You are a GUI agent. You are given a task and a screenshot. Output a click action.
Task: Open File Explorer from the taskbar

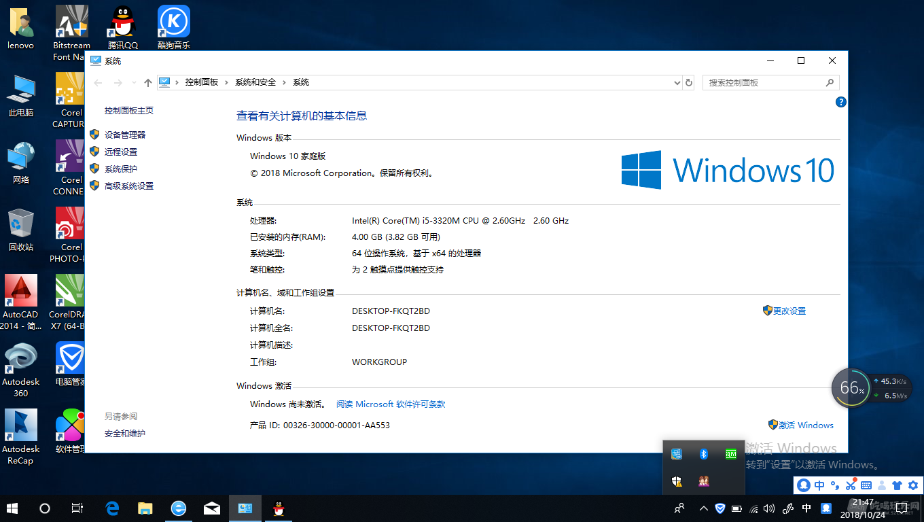[x=145, y=508]
